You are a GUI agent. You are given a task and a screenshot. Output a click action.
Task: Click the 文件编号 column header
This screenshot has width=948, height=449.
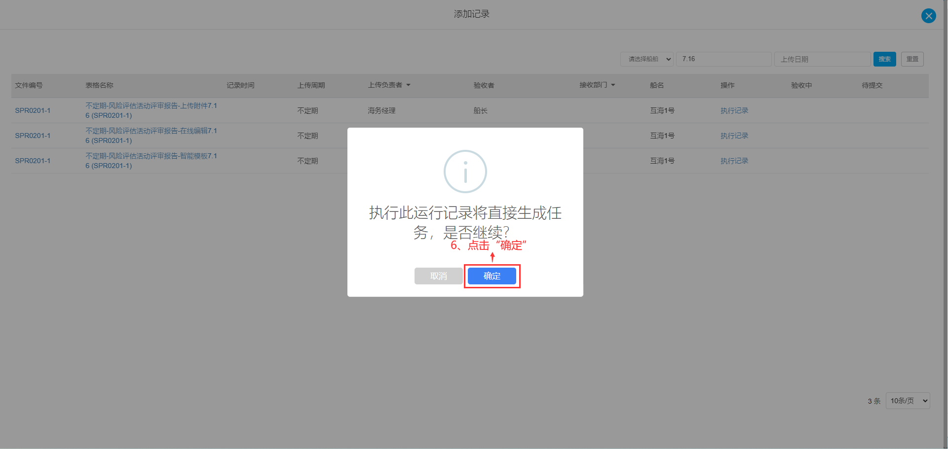point(29,85)
